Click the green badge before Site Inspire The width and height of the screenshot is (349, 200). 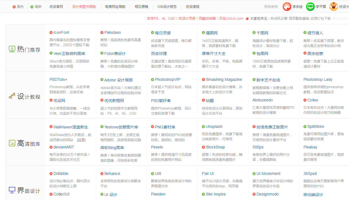203,194
